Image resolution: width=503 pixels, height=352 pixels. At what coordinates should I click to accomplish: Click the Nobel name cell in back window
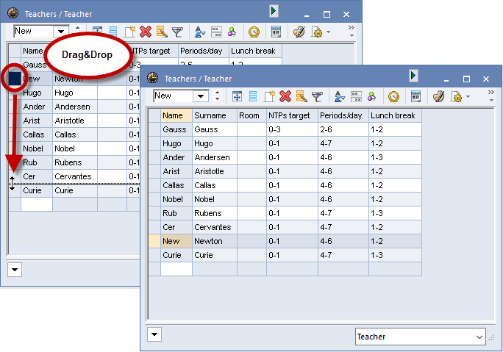click(37, 148)
